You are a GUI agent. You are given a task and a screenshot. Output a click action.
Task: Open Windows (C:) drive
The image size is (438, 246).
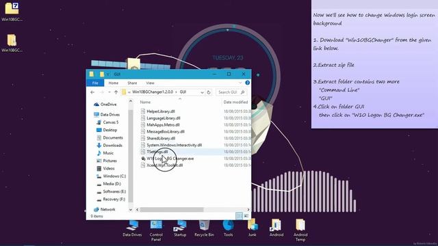click(x=114, y=176)
